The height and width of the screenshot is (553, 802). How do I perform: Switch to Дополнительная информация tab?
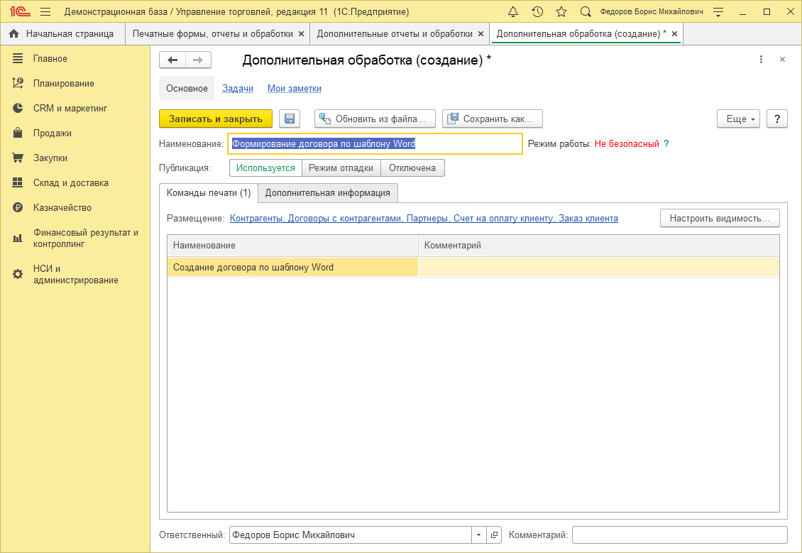pos(327,192)
